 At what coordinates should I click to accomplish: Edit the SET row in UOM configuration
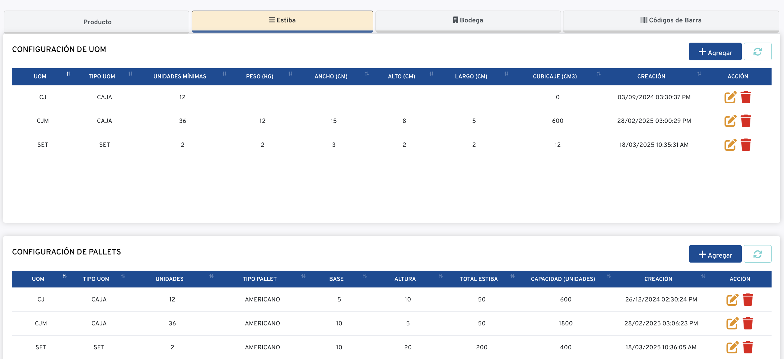coord(730,145)
